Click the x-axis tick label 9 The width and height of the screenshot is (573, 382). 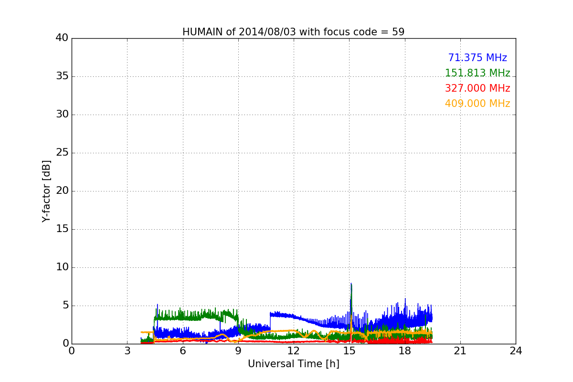point(238,350)
